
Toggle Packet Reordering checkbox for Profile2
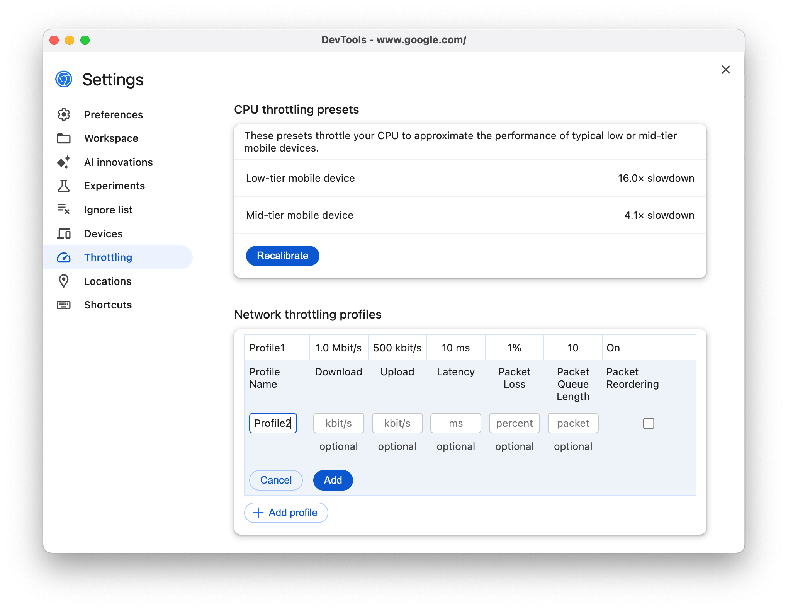point(649,423)
